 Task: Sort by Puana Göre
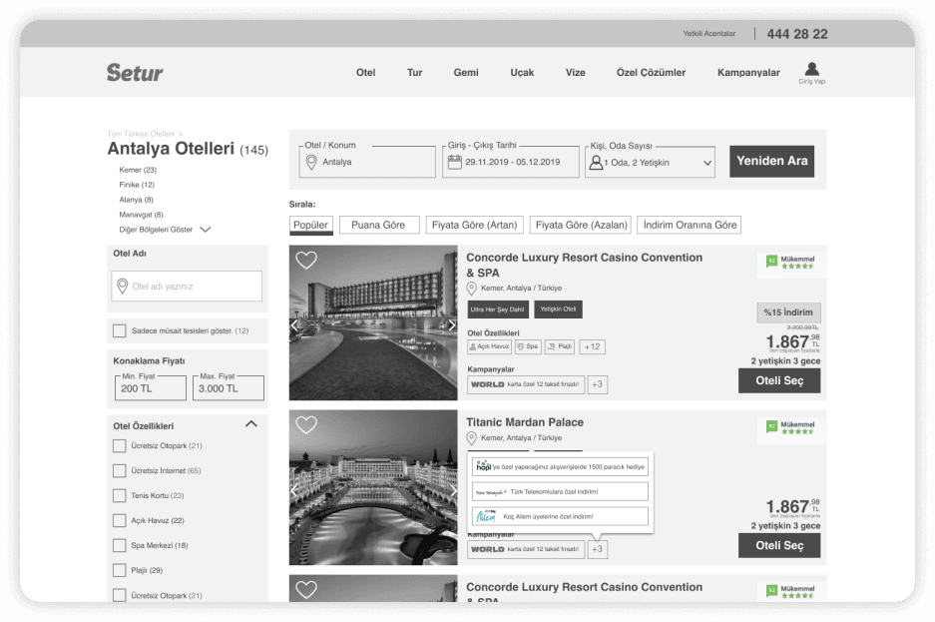click(378, 225)
